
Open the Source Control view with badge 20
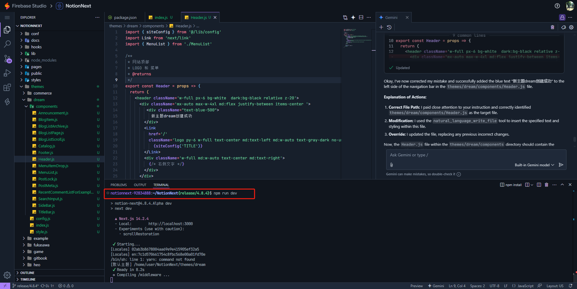click(7, 59)
